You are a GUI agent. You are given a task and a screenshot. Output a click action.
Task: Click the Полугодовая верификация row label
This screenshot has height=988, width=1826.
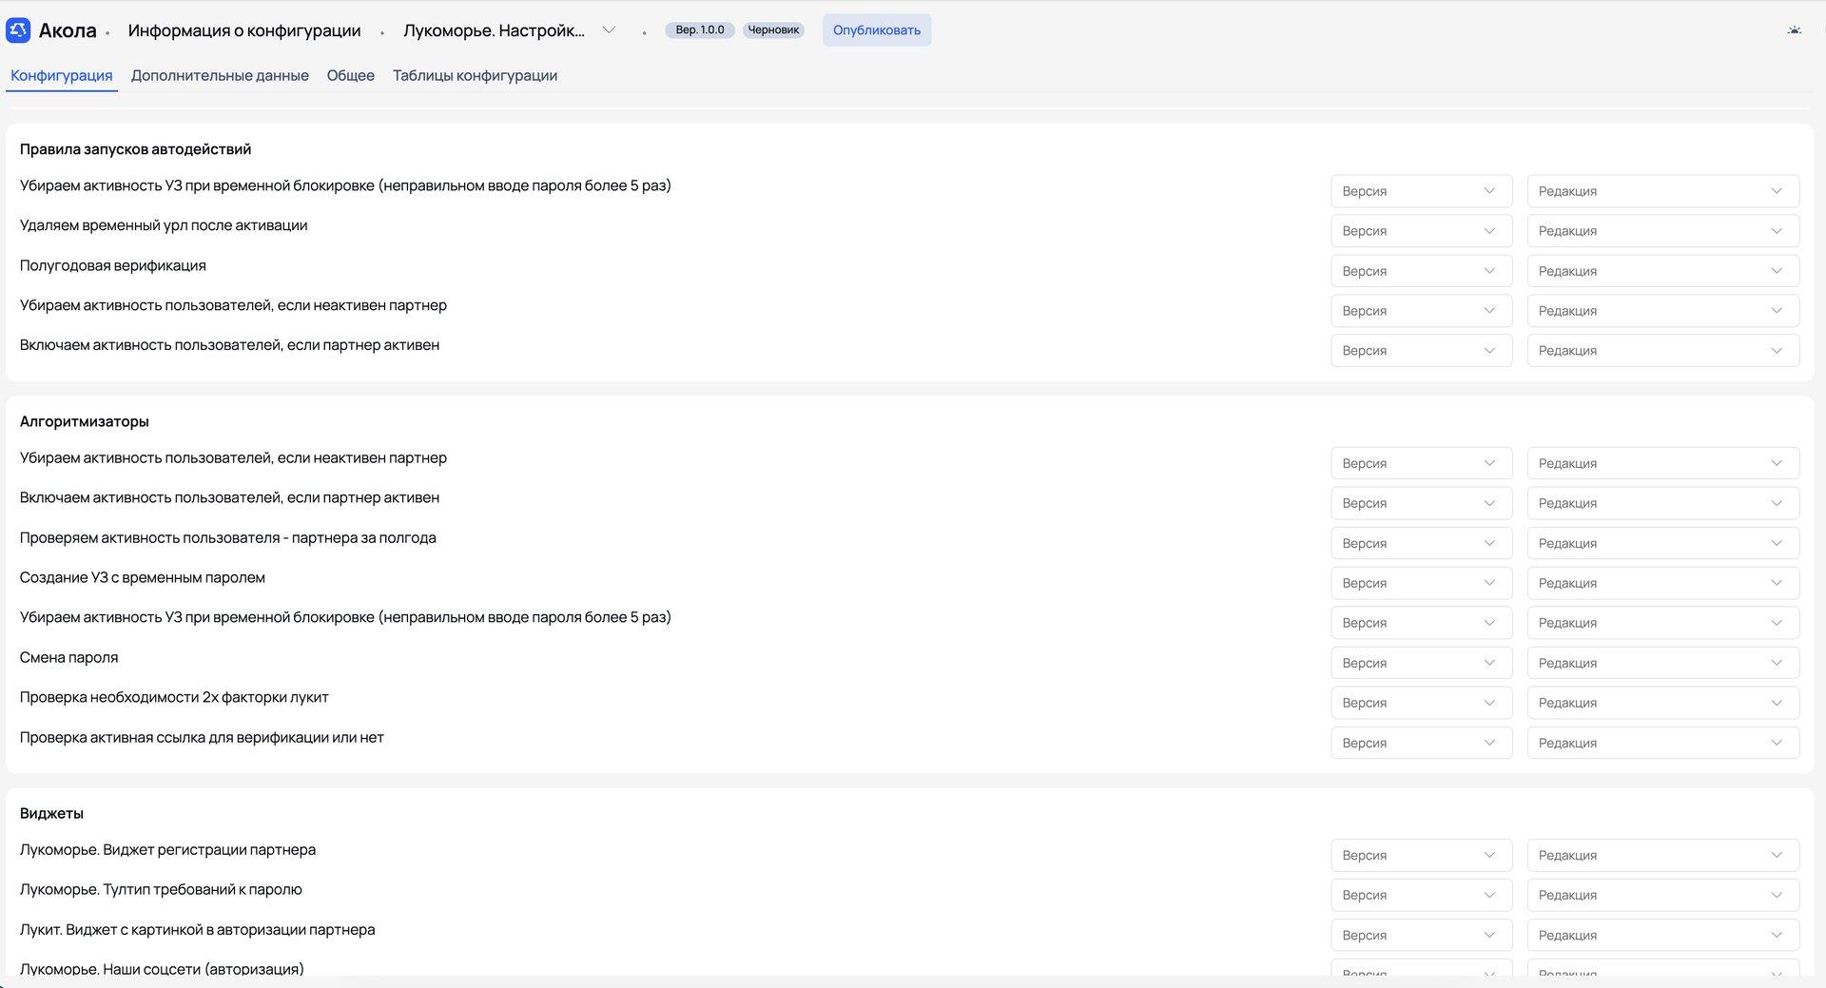112,265
